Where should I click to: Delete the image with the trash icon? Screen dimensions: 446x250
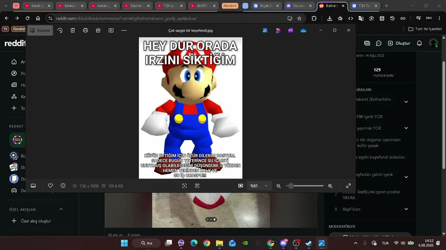coord(73,31)
